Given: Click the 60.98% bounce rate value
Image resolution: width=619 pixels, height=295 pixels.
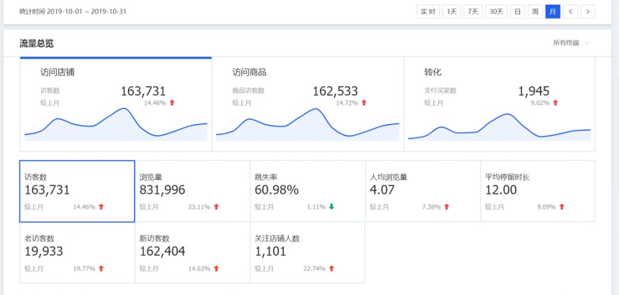Looking at the screenshot, I should point(277,190).
